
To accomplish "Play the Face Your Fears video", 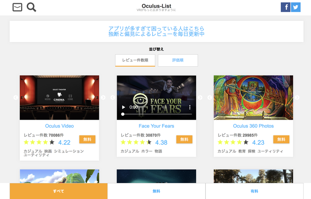I will point(124,107).
